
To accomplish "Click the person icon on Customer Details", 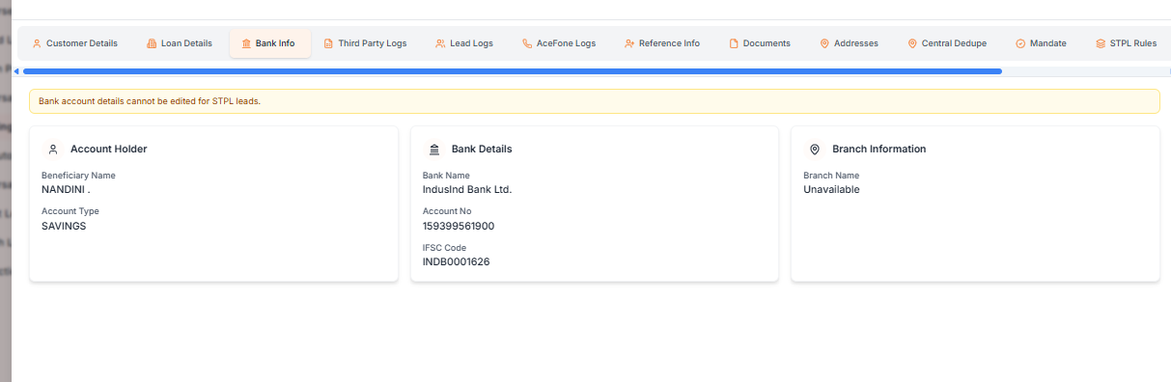I will pos(37,43).
